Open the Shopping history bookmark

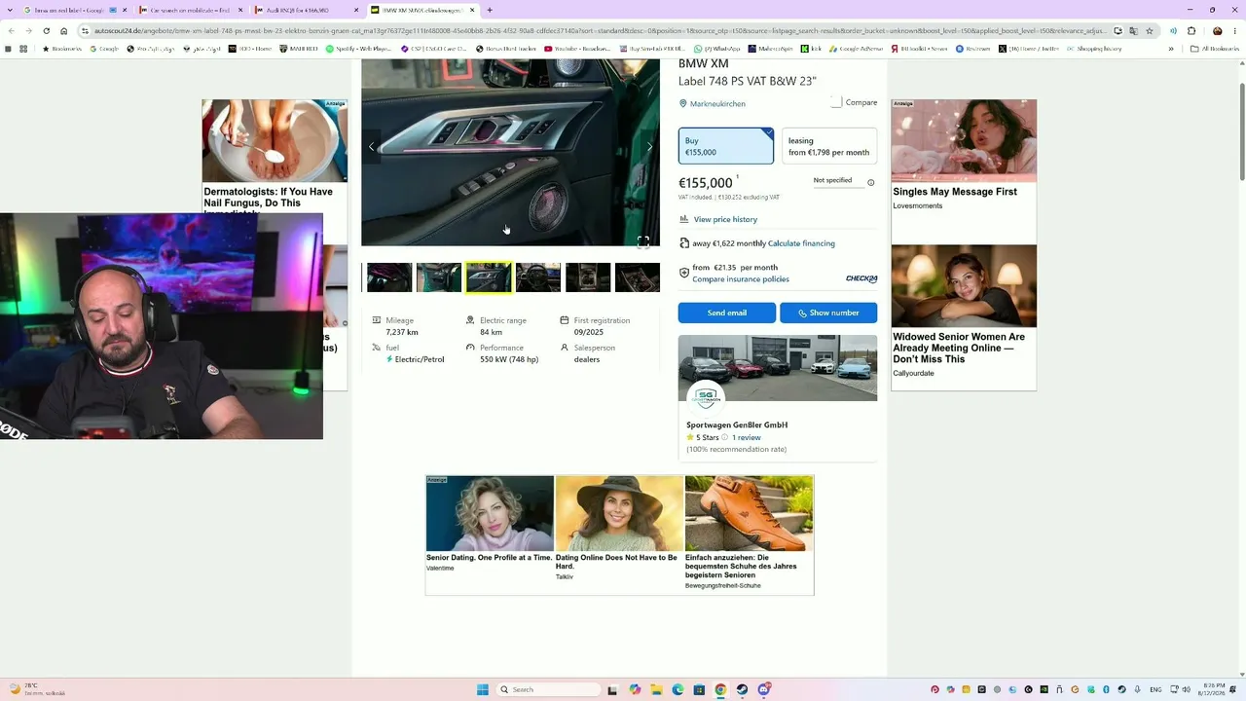(1093, 49)
